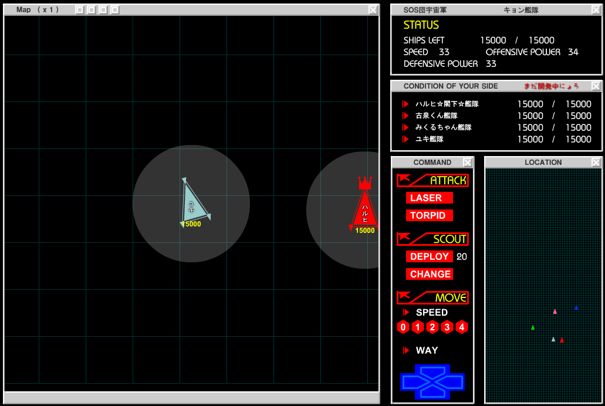Fire torpedoes with the TORPID button
This screenshot has width=605, height=406.
tap(429, 215)
